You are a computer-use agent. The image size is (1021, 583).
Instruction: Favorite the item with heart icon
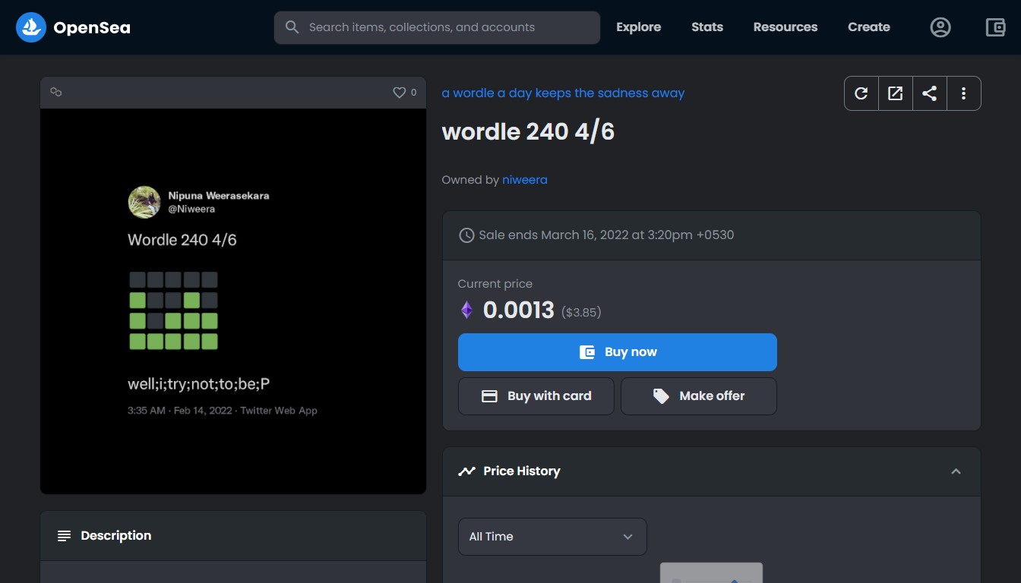pos(399,93)
